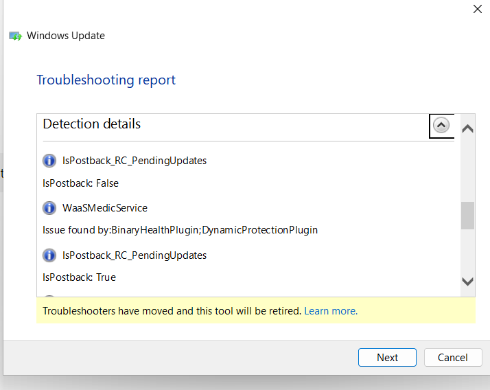Click the Detection details heading
Image resolution: width=490 pixels, height=390 pixels.
(92, 124)
